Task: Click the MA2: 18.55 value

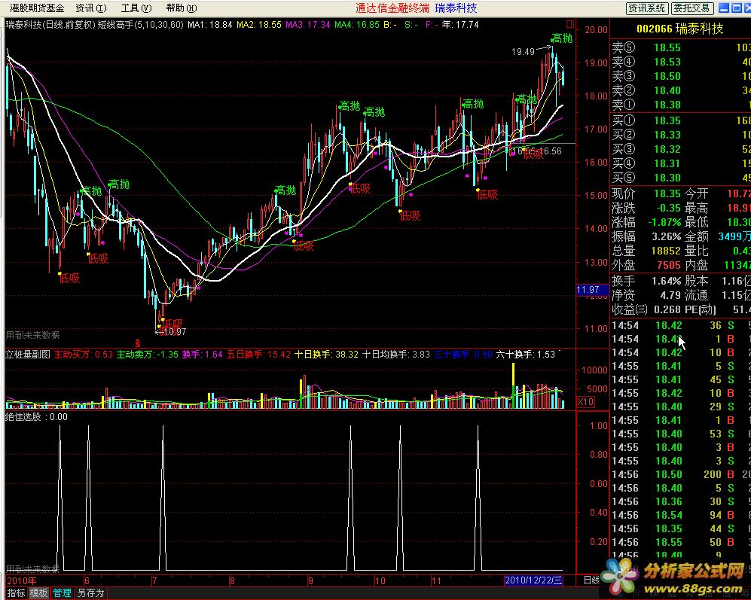Action: tap(259, 24)
